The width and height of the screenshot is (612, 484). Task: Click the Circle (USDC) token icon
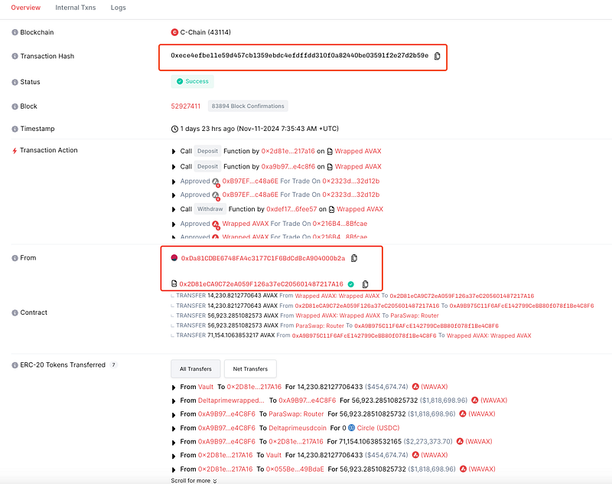point(352,428)
